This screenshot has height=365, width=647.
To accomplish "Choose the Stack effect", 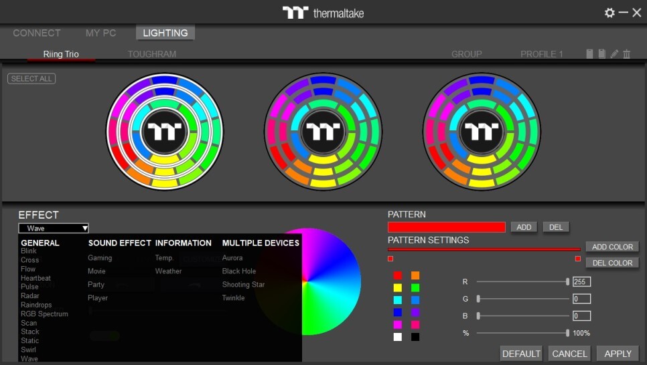I will pyautogui.click(x=30, y=332).
